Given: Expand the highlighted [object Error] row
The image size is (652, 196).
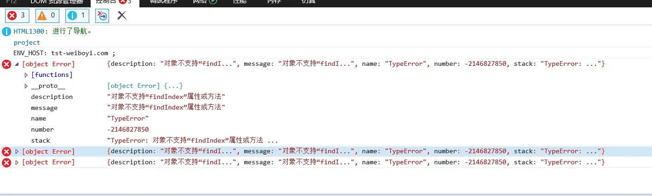Looking at the screenshot, I should (x=17, y=151).
